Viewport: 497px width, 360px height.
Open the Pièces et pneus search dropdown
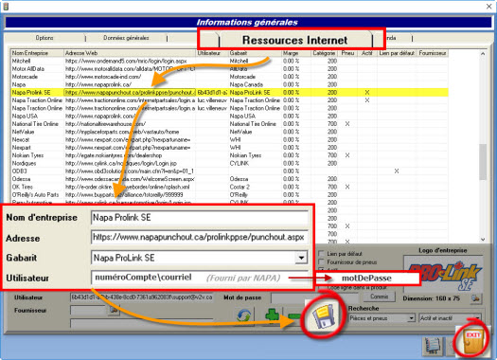click(x=411, y=317)
